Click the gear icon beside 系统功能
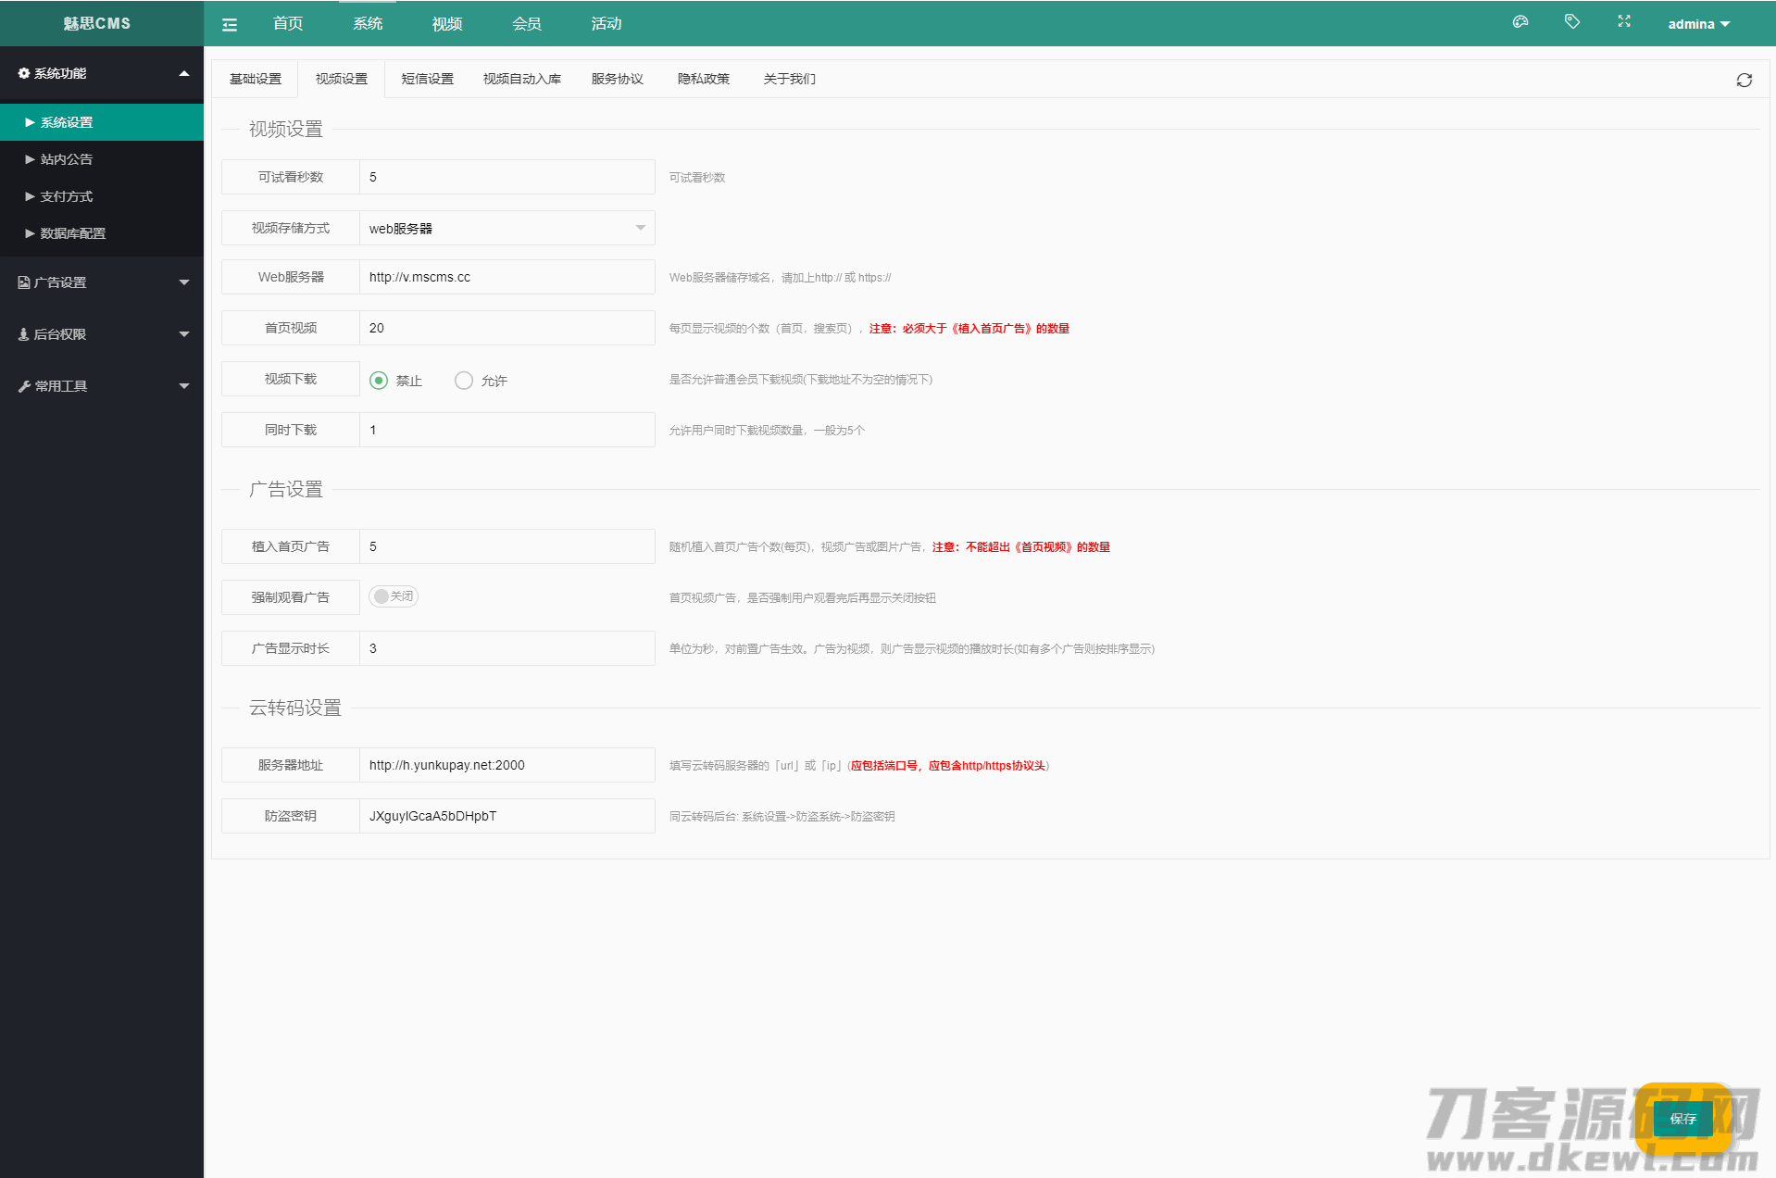This screenshot has width=1776, height=1178. (x=24, y=73)
